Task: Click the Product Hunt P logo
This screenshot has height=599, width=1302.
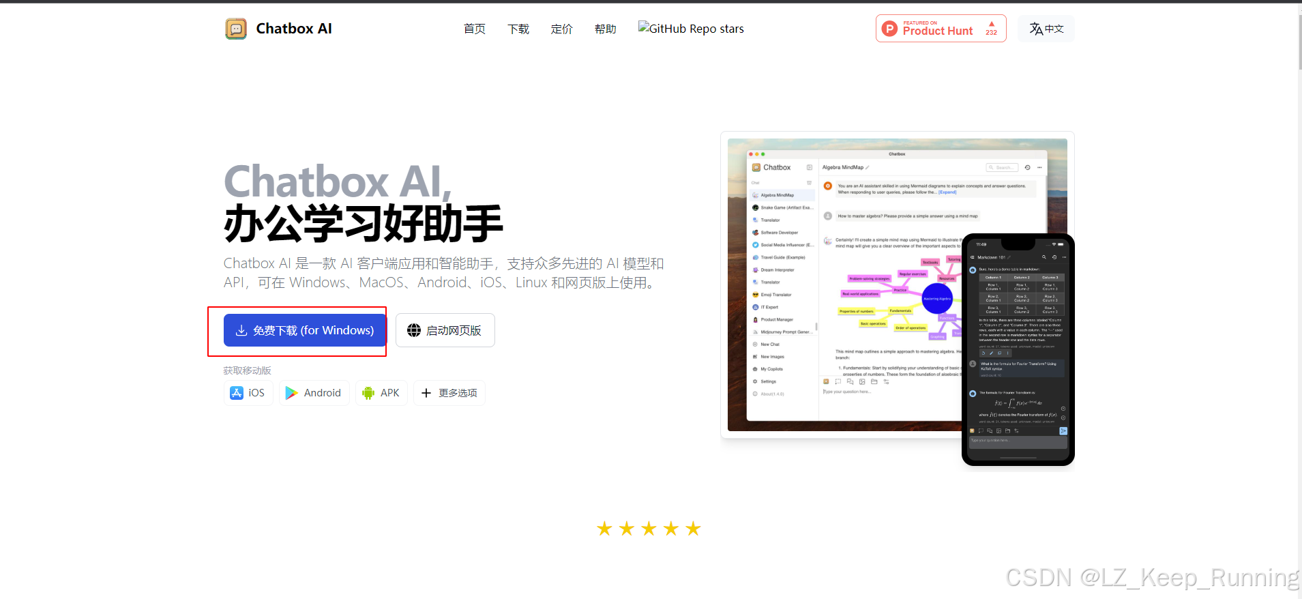Action: click(889, 29)
